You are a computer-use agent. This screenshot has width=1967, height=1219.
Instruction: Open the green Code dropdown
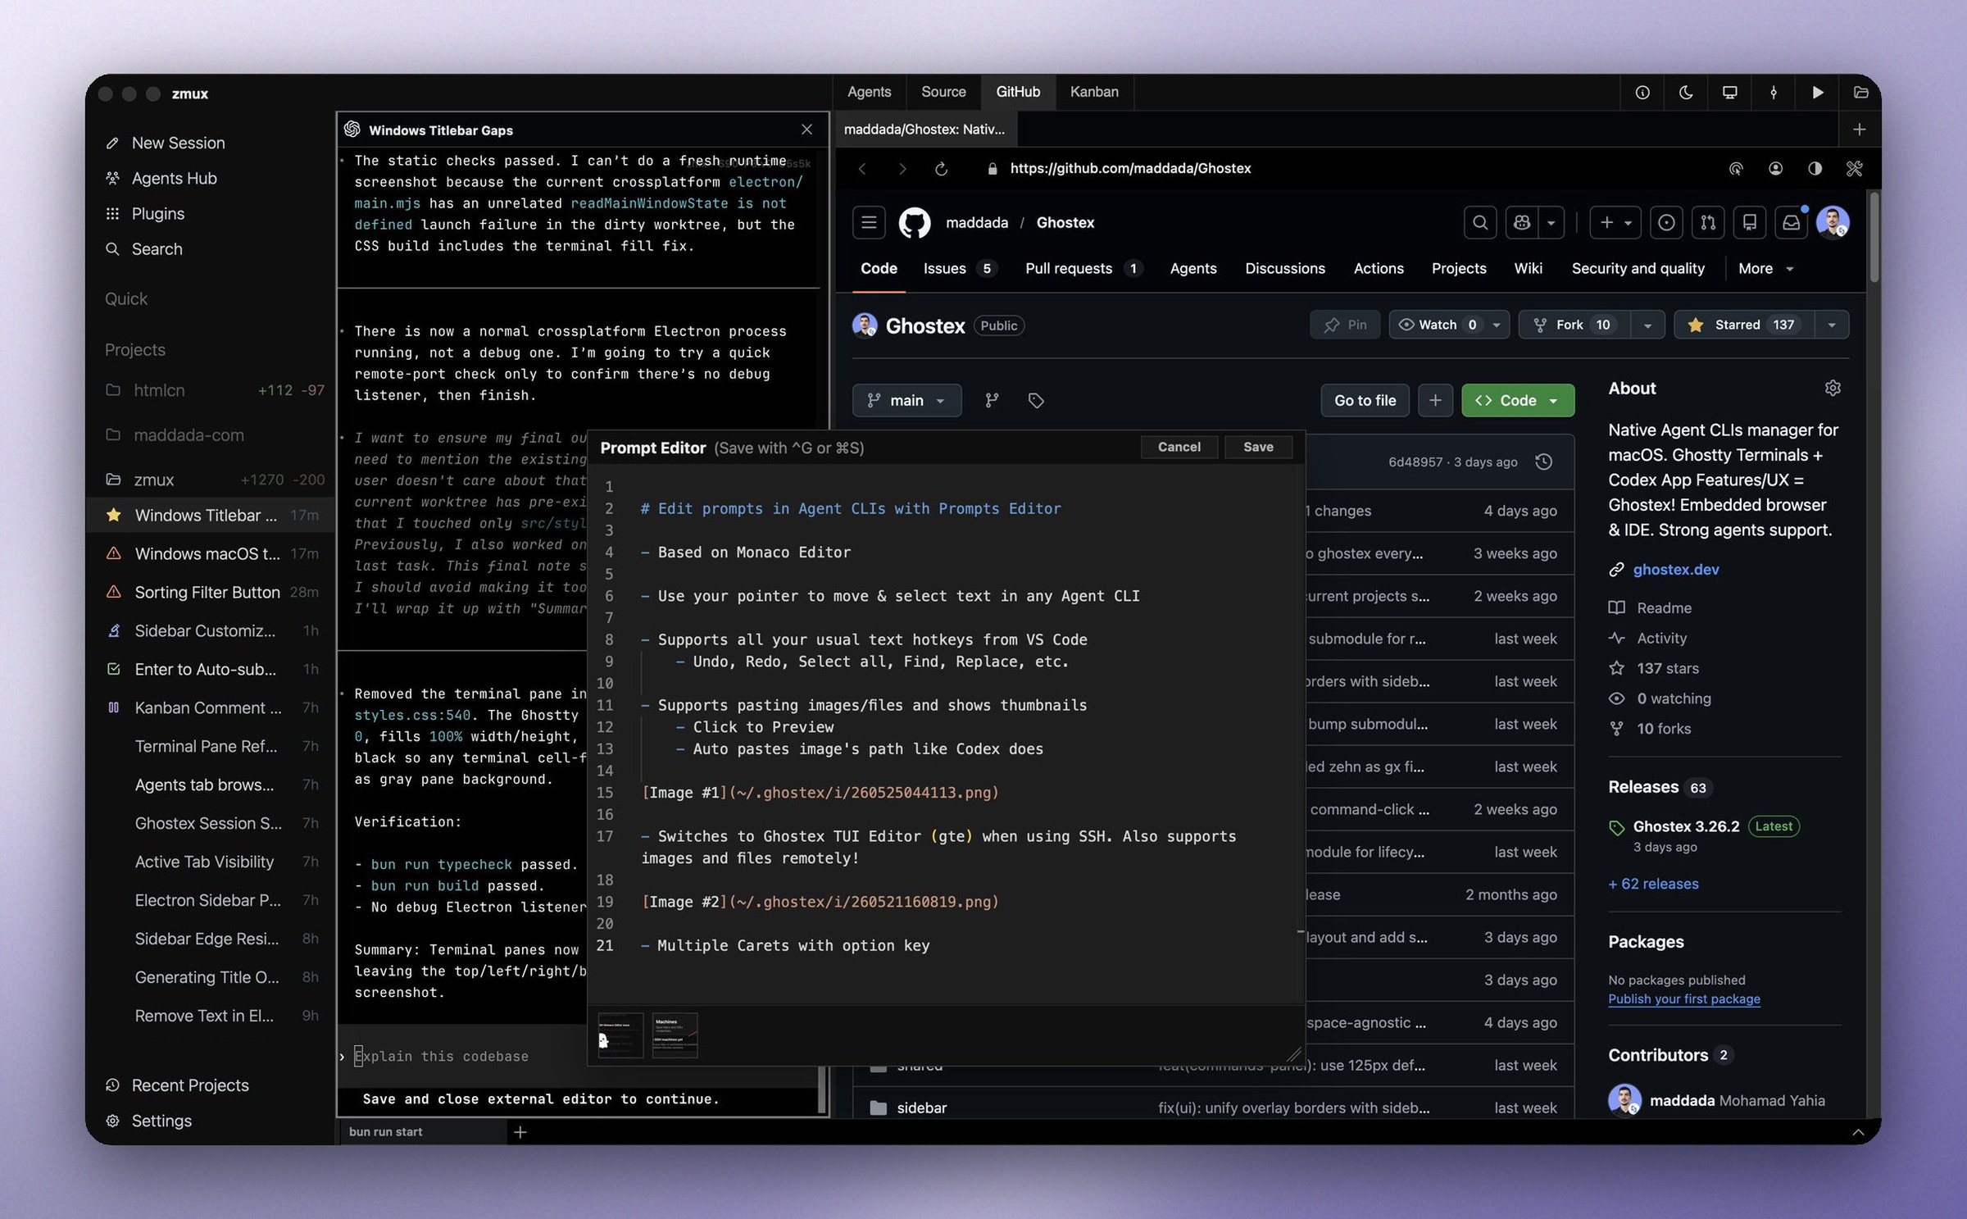pos(1518,401)
